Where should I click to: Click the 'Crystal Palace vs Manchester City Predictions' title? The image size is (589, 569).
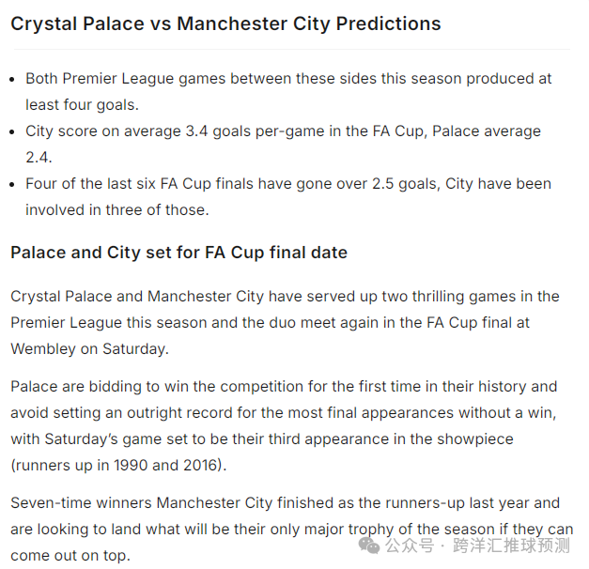click(225, 23)
